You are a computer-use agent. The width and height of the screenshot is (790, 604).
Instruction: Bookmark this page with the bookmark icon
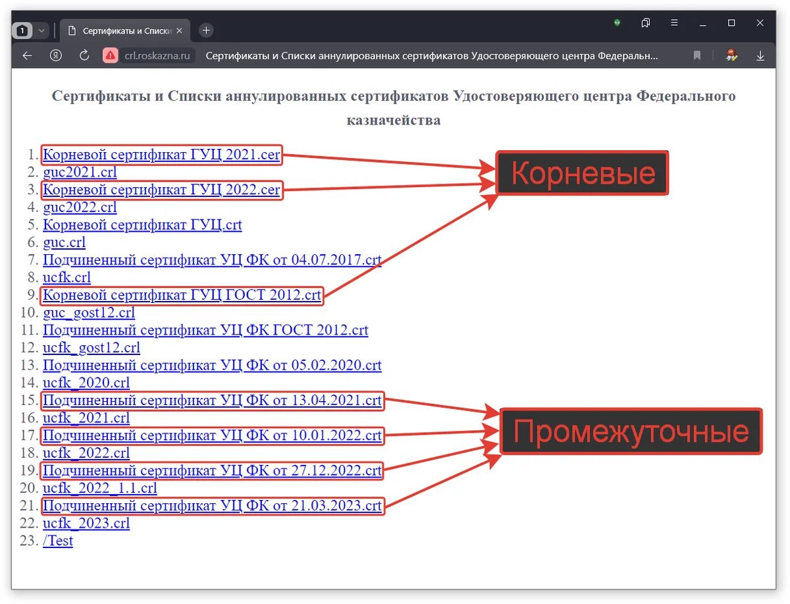tap(697, 56)
